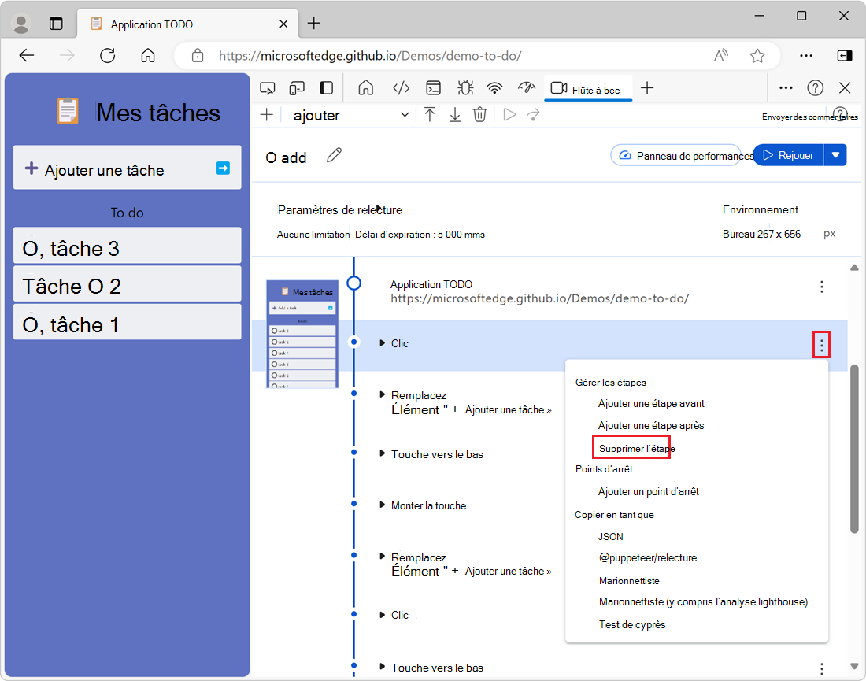Delete recording with the trash icon

point(479,115)
